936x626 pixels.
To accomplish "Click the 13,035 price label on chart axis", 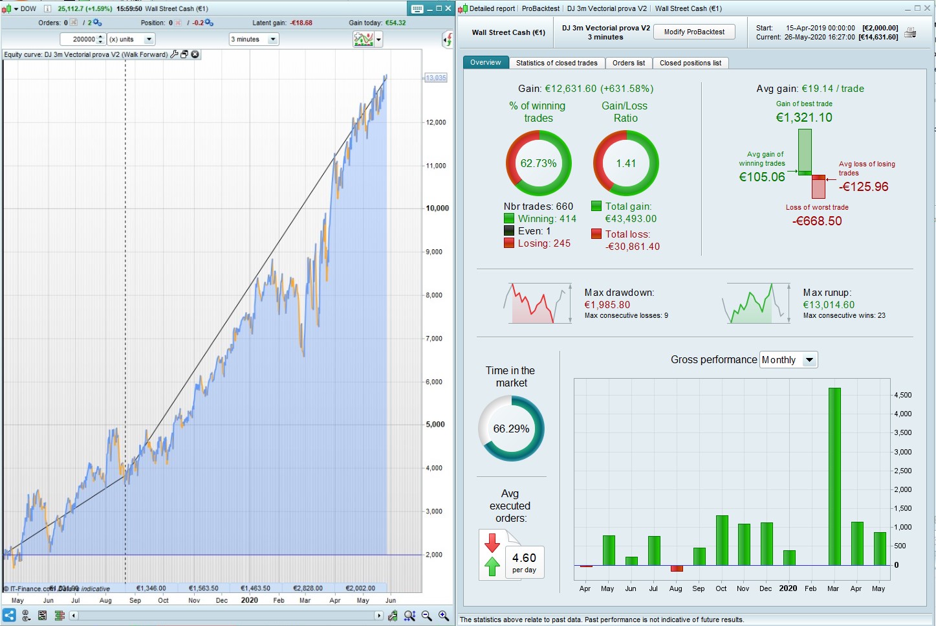I will 436,78.
